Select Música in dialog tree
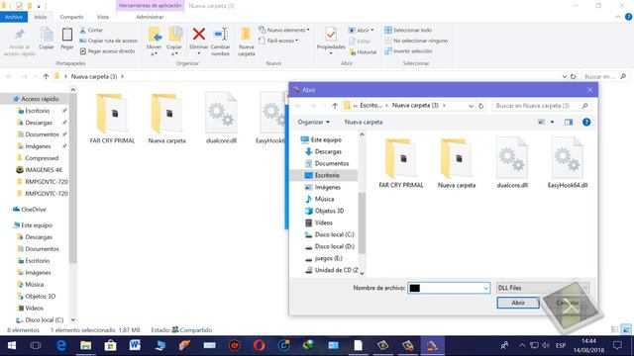The image size is (634, 356). (x=320, y=200)
